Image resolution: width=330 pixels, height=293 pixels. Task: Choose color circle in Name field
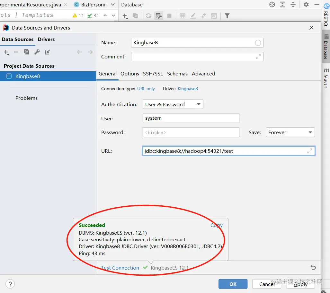pyautogui.click(x=258, y=43)
